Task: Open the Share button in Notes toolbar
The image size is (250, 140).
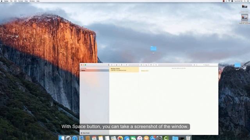Action: pyautogui.click(x=194, y=65)
